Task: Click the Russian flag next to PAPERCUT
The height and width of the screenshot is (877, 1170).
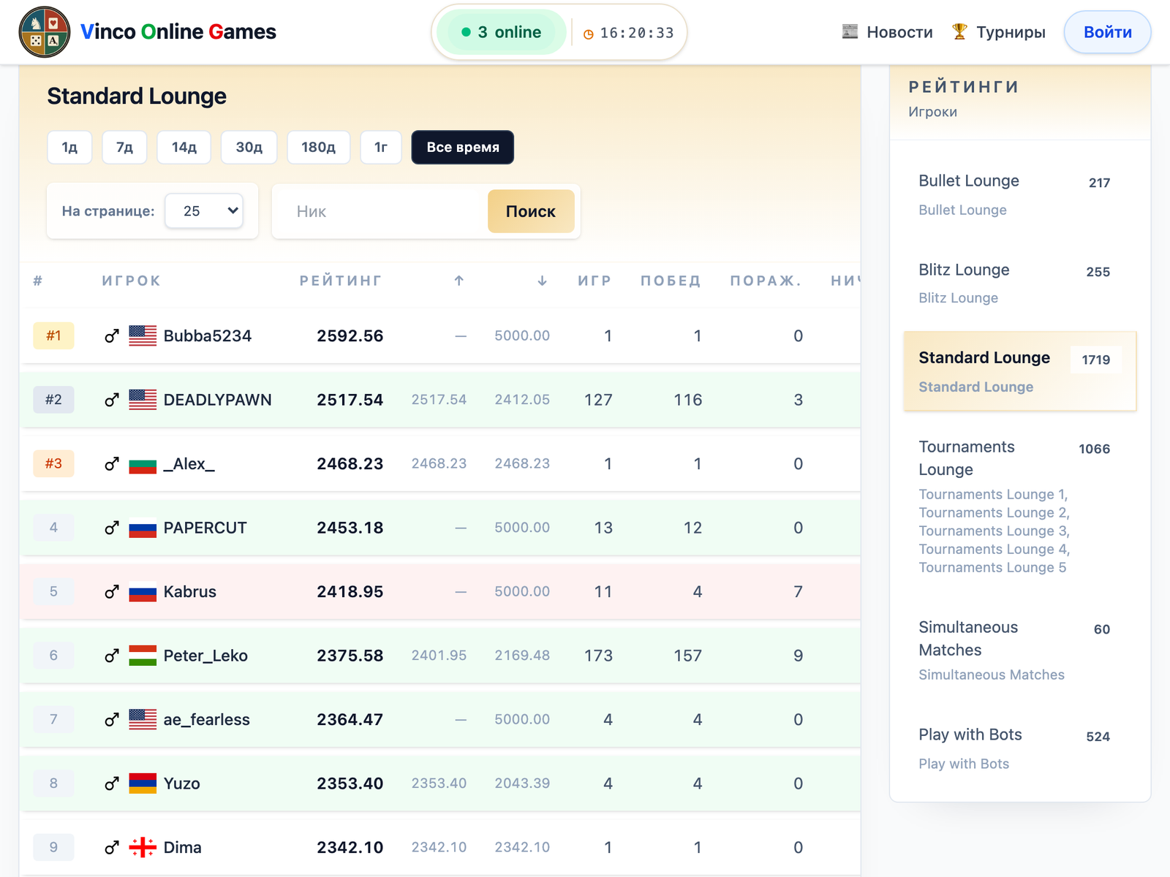Action: coord(143,528)
